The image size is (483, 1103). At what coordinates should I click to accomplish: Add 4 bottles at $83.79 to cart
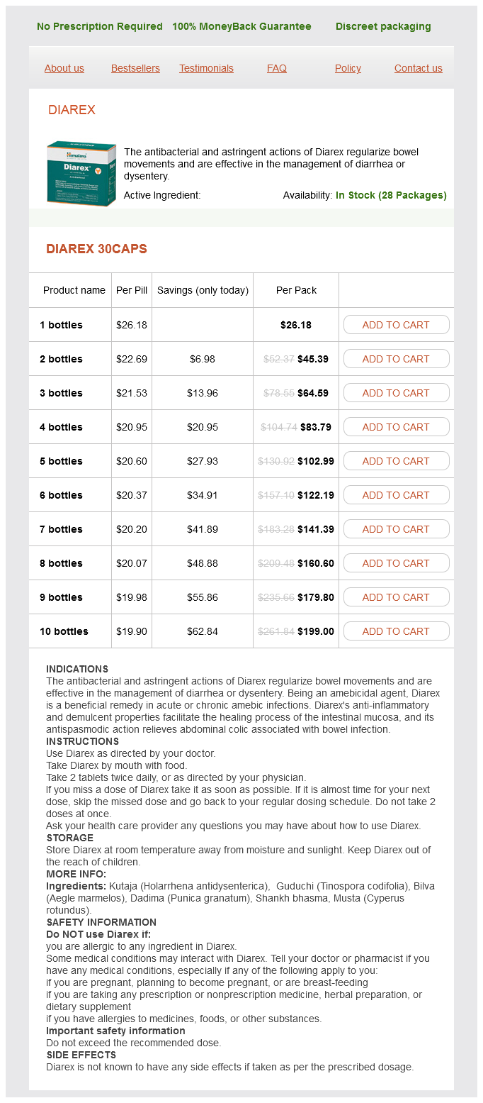pyautogui.click(x=396, y=427)
